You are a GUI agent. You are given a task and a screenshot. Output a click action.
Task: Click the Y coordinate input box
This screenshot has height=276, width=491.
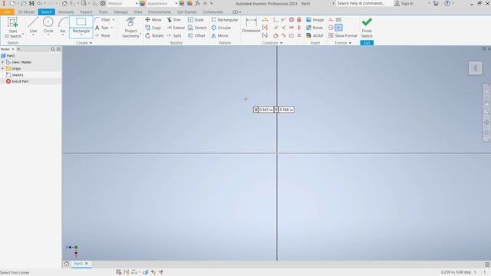coord(286,110)
